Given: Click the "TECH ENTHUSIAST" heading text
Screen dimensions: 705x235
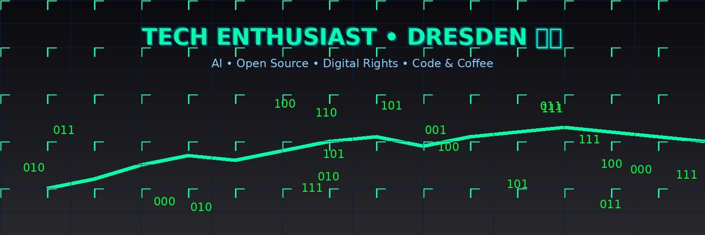Looking at the screenshot, I should 259,38.
